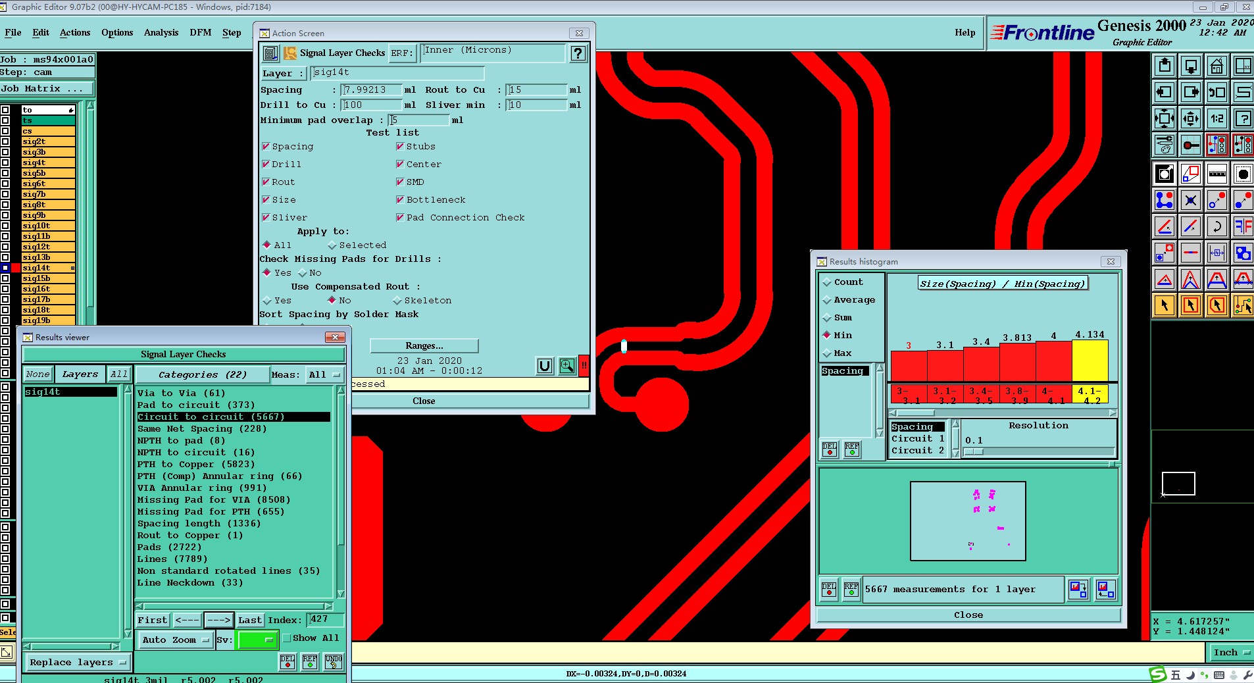
Task: Click the REF icon in Results viewer
Action: pos(310,662)
